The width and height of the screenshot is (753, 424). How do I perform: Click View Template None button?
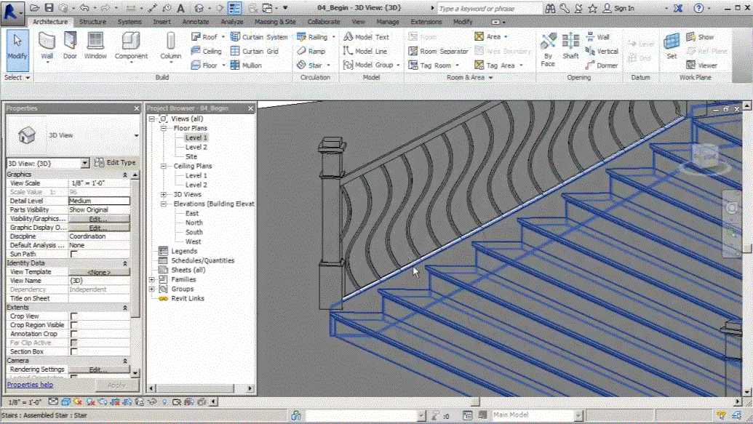[98, 272]
